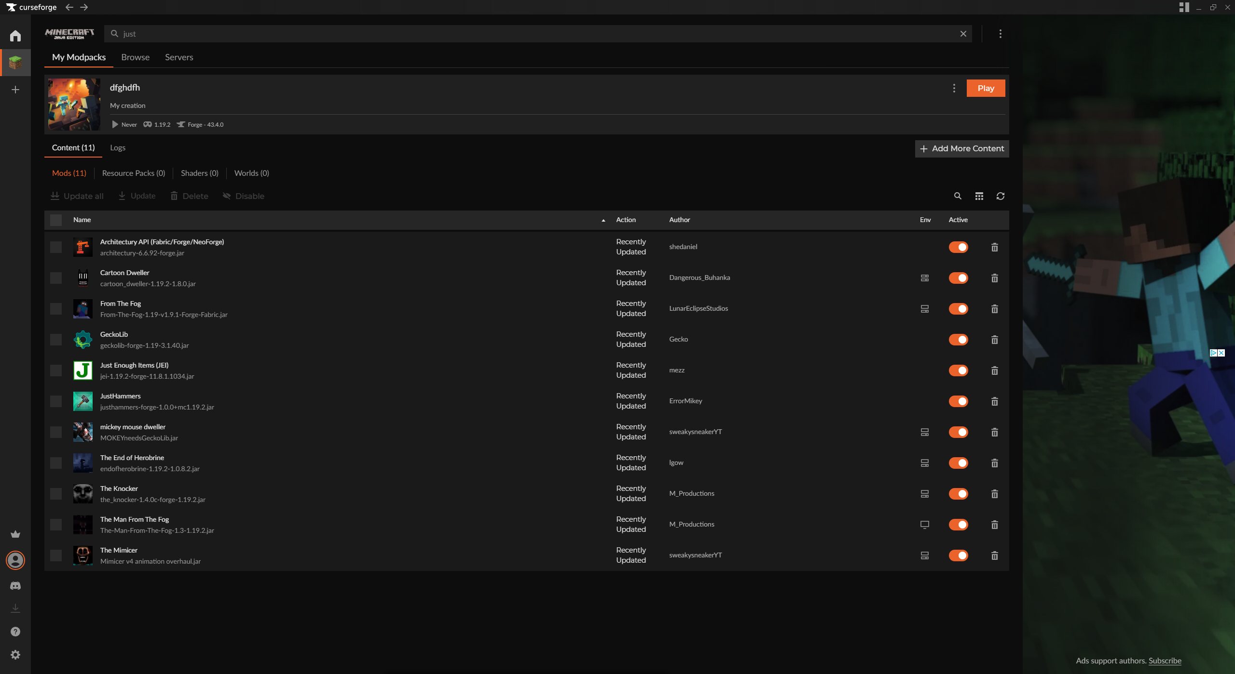The image size is (1235, 674).
Task: Click the Disable toolbar button
Action: tap(244, 196)
